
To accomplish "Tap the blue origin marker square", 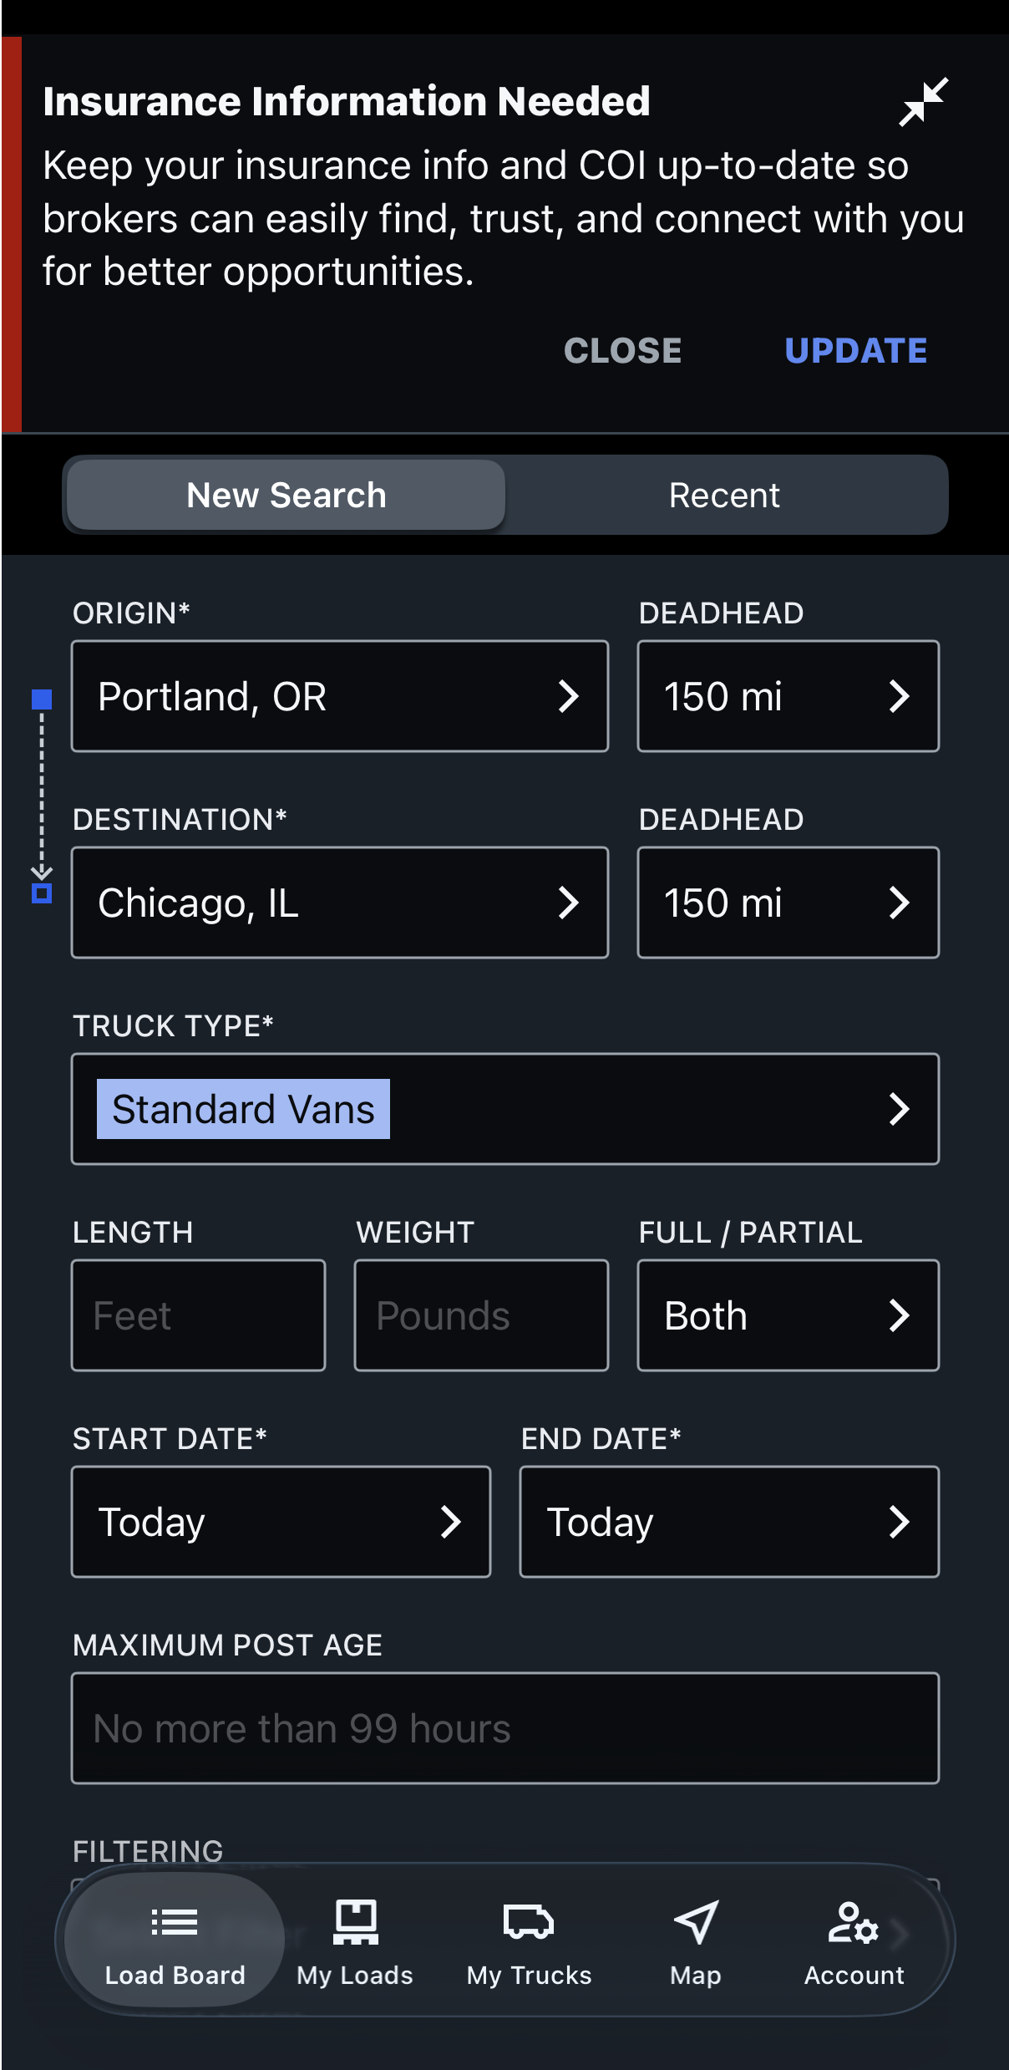I will [x=42, y=699].
